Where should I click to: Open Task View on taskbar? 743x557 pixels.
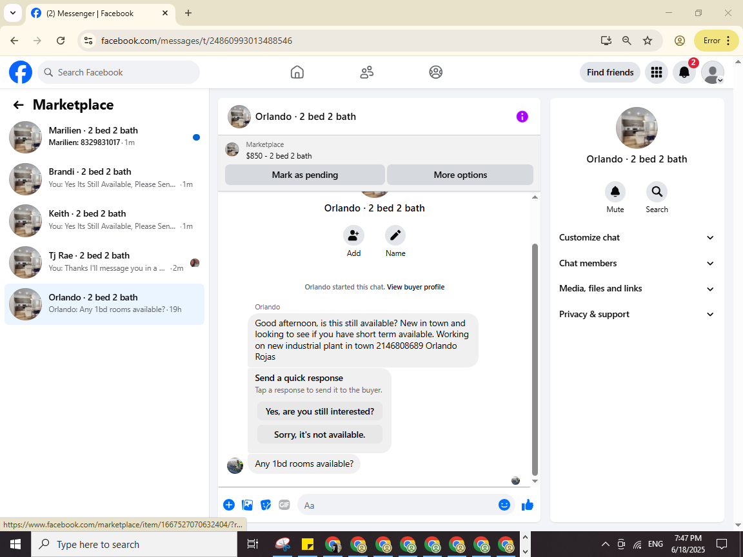click(253, 544)
